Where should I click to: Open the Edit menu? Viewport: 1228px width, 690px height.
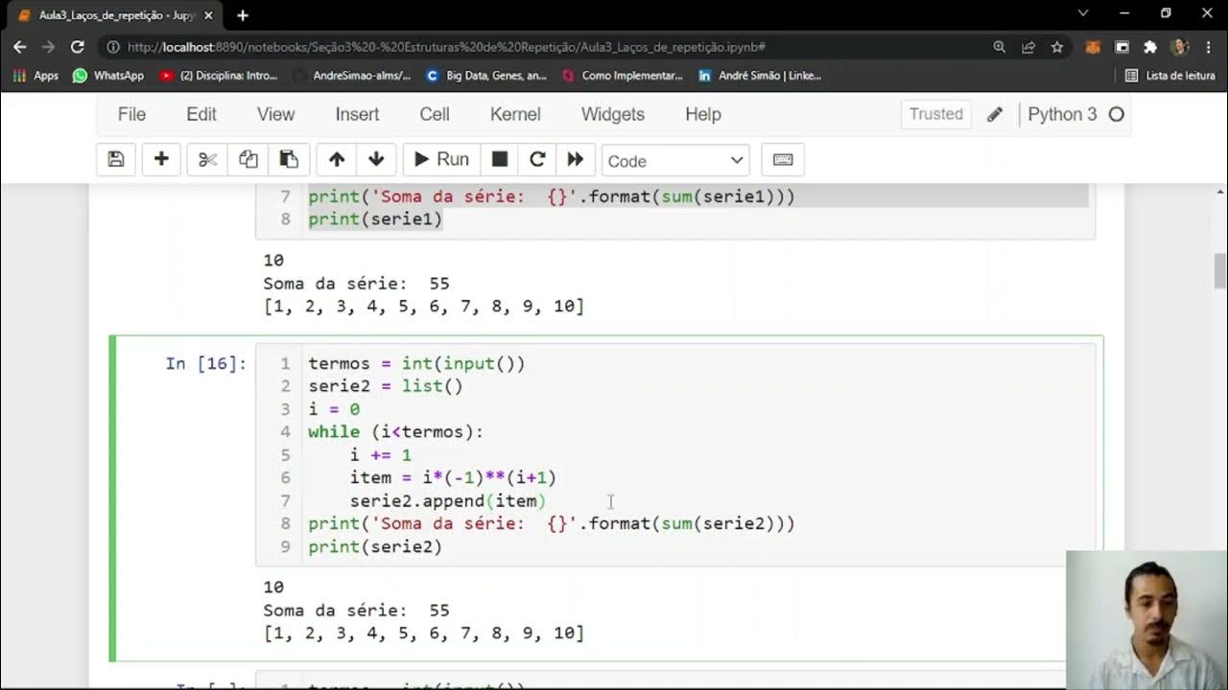201,114
